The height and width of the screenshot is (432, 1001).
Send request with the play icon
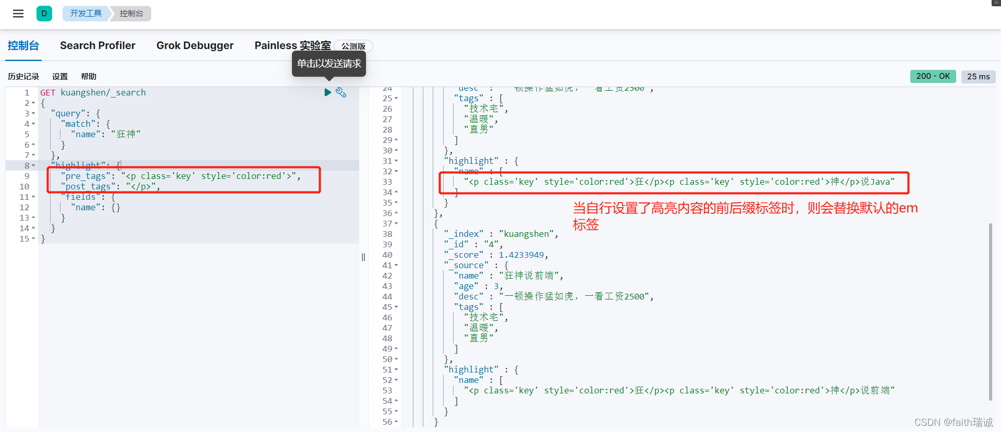[x=328, y=92]
